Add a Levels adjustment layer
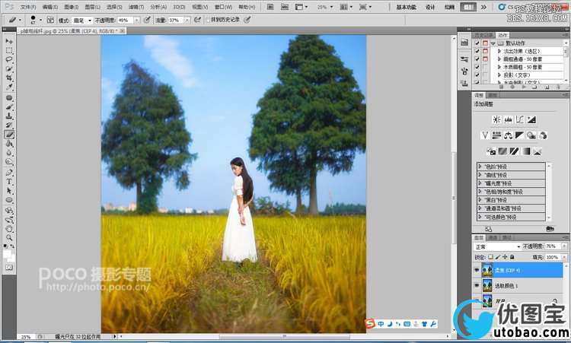571x343 pixels. (508, 119)
